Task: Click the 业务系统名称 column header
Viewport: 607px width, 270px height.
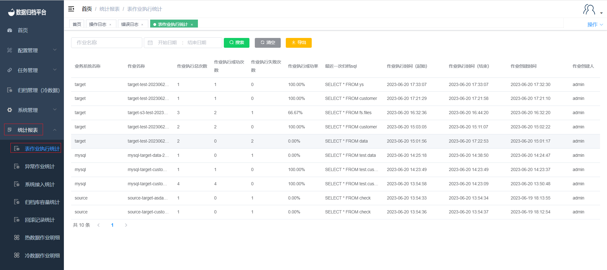Action: [x=88, y=66]
